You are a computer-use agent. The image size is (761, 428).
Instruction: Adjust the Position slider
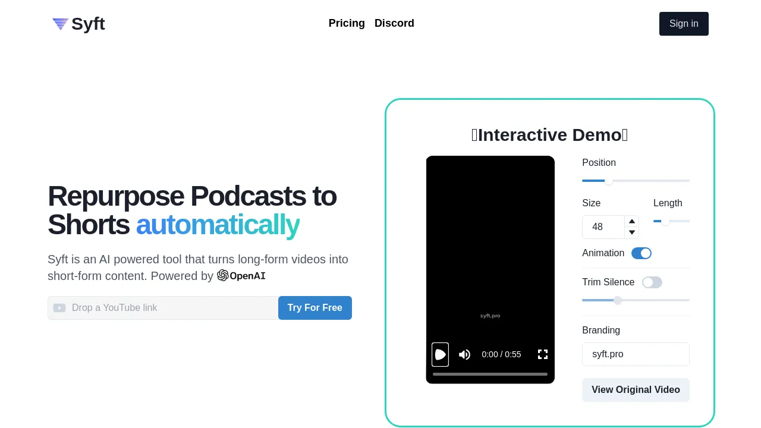coord(636,181)
